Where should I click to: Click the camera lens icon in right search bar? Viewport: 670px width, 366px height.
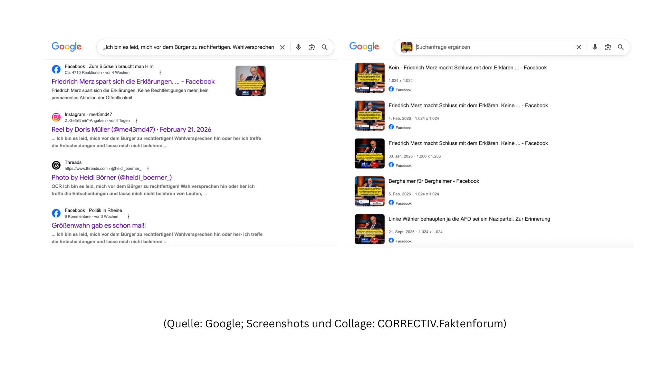[x=608, y=47]
